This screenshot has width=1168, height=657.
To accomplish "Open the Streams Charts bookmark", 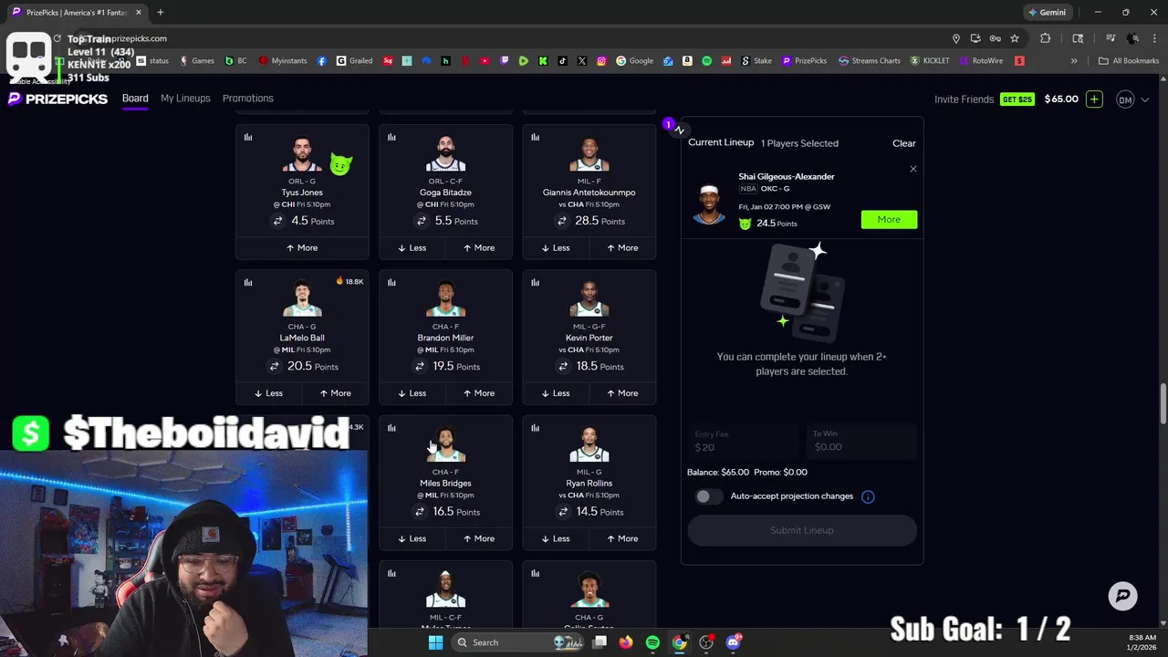I will point(870,61).
